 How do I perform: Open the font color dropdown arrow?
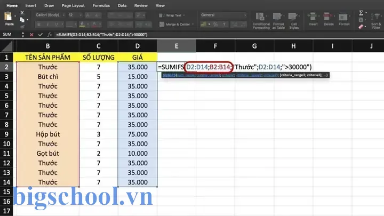[x=100, y=24]
